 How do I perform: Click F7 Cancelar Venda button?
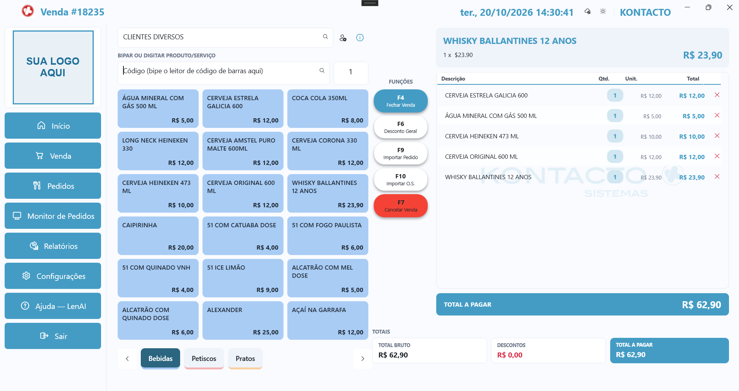(x=401, y=206)
